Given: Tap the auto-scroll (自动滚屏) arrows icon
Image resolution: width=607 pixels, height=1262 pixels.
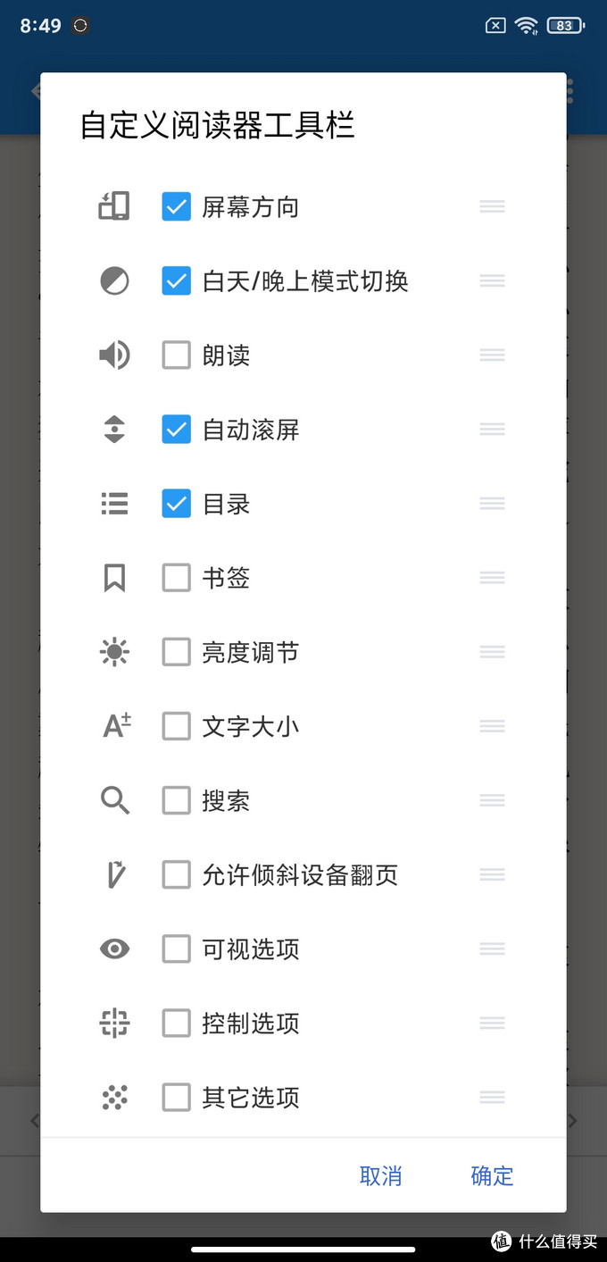Looking at the screenshot, I should click(114, 429).
